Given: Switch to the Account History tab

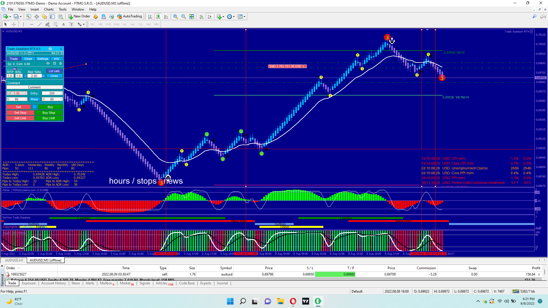Looking at the screenshot, I should click(x=53, y=283).
